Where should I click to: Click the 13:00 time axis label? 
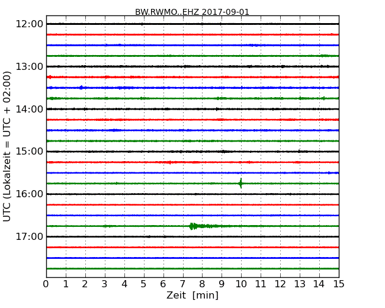pyautogui.click(x=30, y=66)
